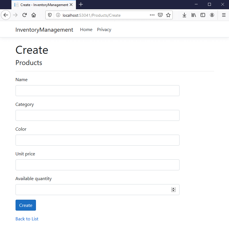Open the Privacy navbar link

click(x=104, y=30)
